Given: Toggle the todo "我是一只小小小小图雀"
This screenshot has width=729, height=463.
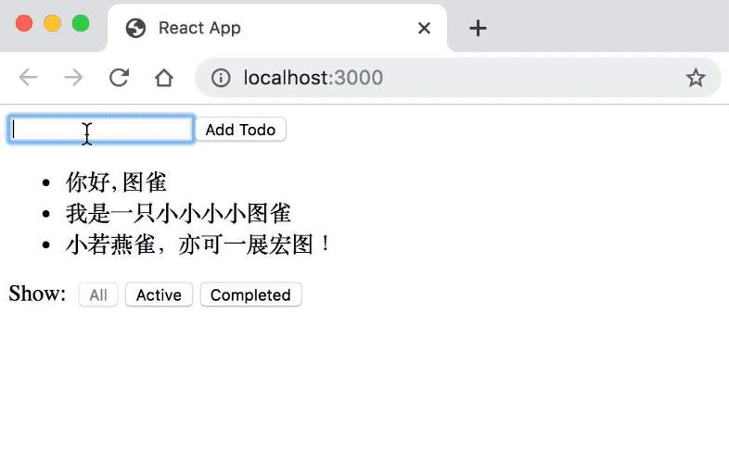Looking at the screenshot, I should (x=178, y=213).
